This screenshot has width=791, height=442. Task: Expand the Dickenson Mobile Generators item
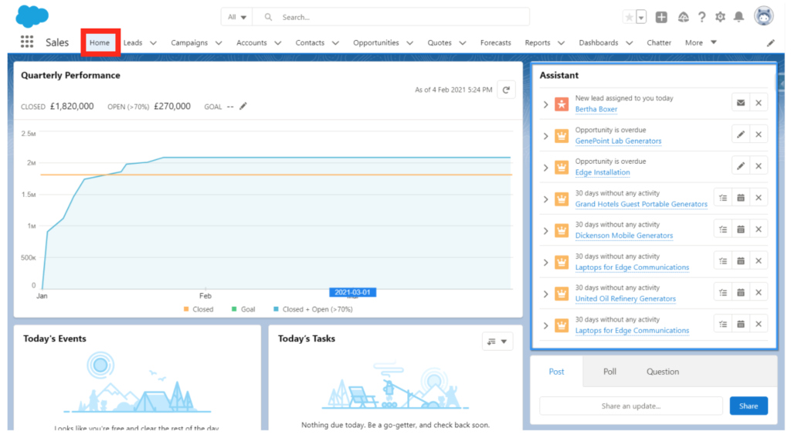(545, 230)
